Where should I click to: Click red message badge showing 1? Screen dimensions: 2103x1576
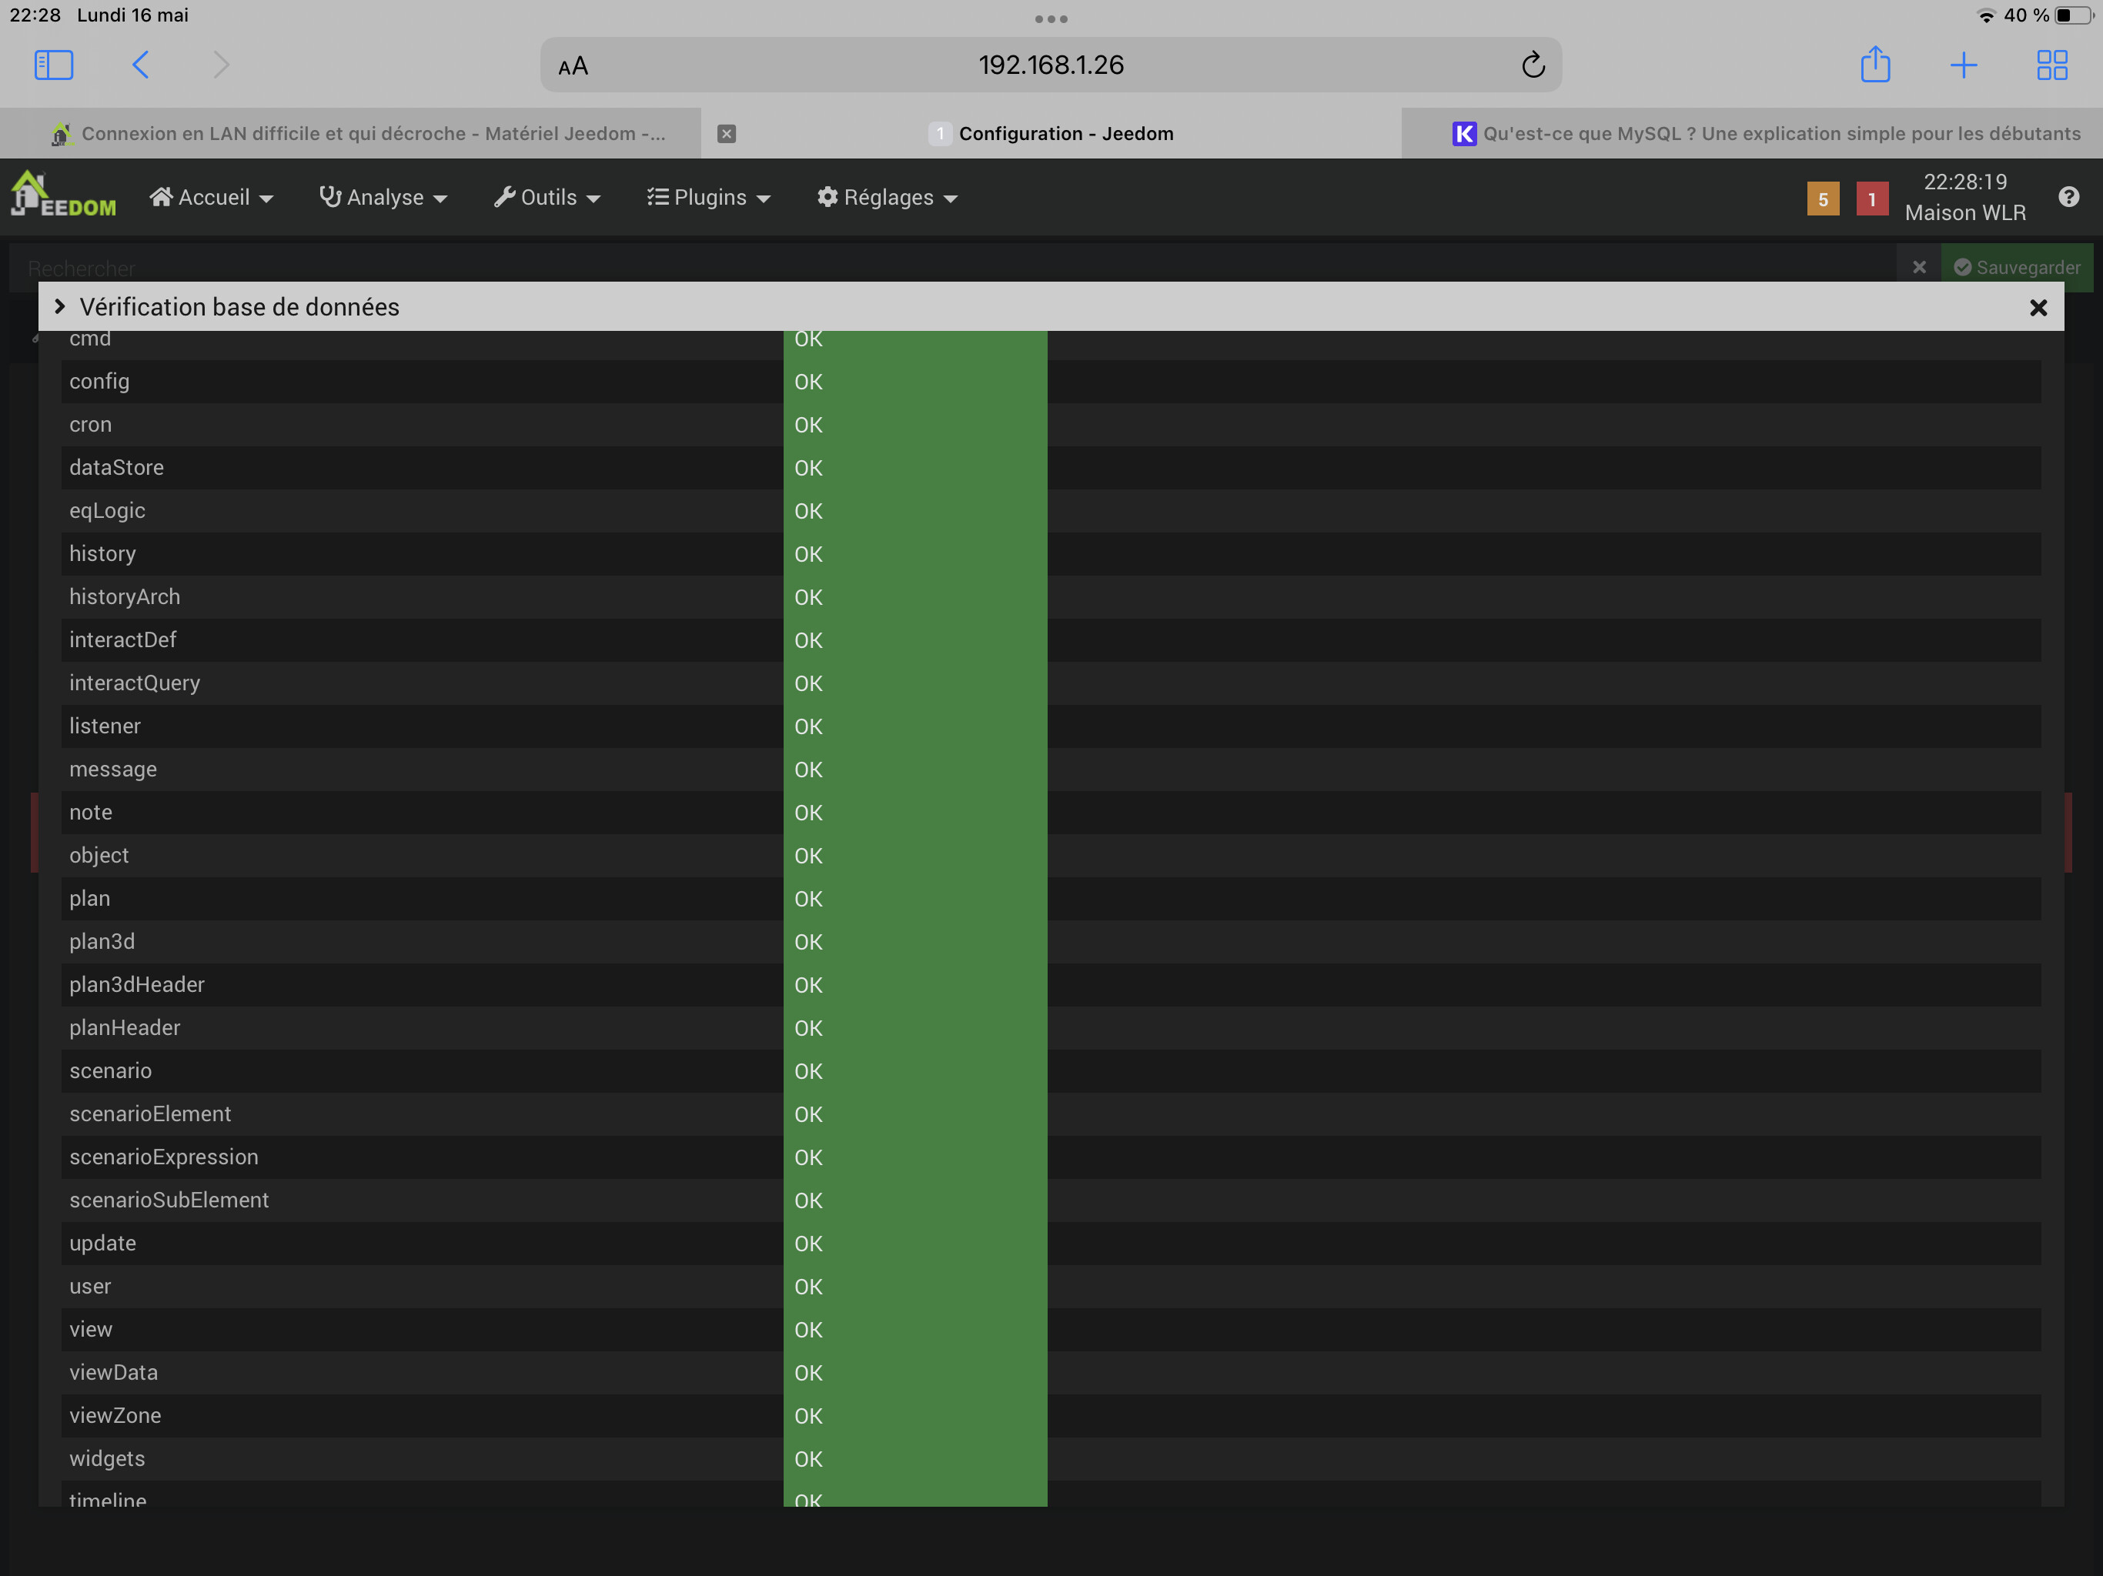pyautogui.click(x=1871, y=199)
